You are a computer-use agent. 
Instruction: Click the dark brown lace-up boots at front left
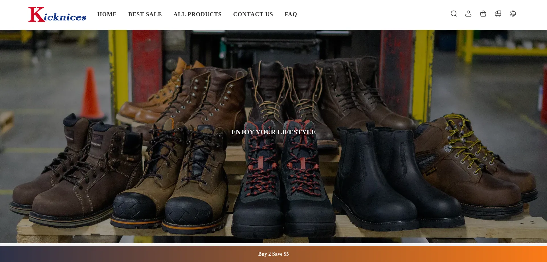click(x=77, y=177)
